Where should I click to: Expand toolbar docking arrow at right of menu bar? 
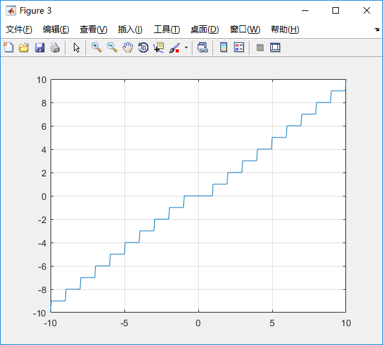pos(377,30)
